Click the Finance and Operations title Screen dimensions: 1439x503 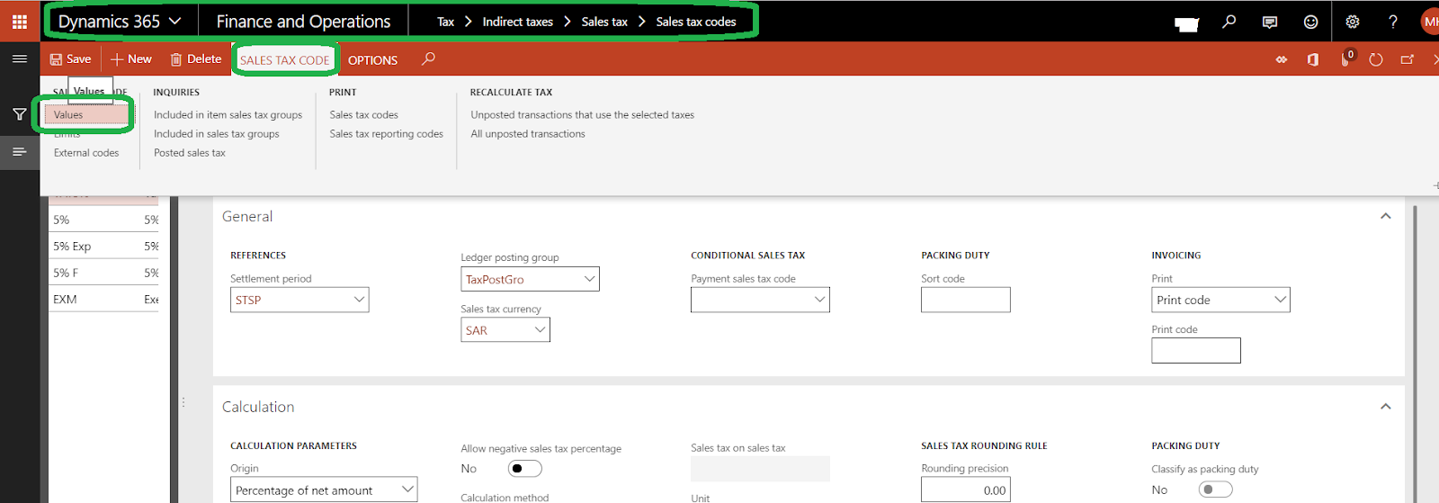(x=303, y=22)
